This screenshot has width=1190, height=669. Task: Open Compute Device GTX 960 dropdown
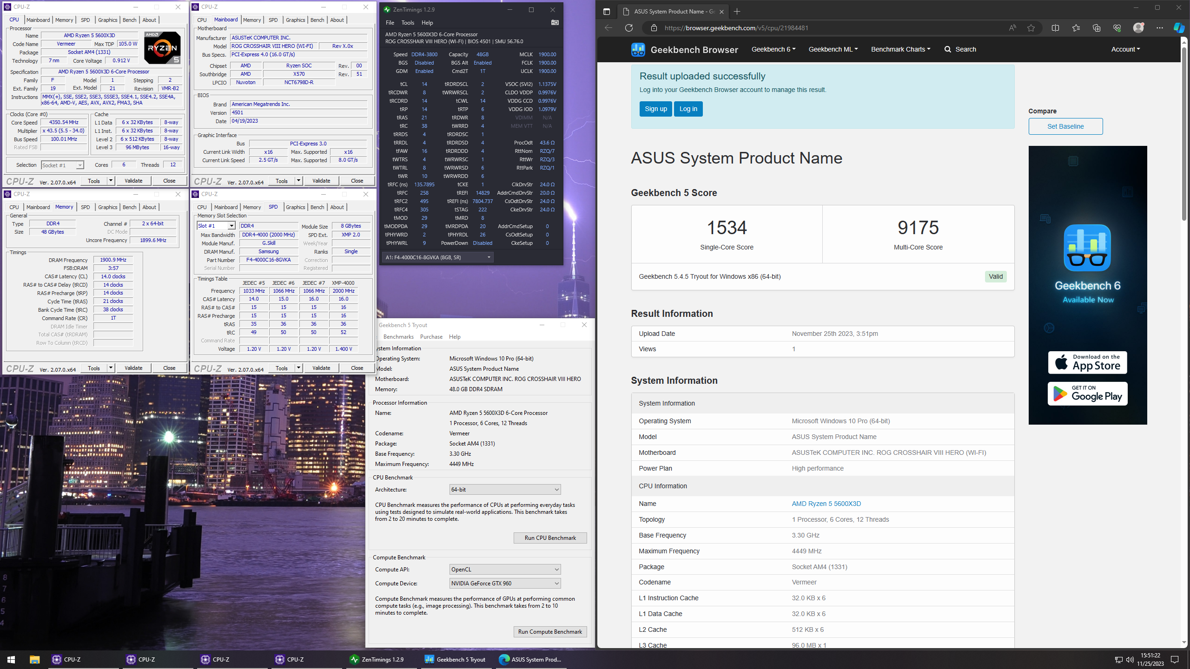point(505,583)
